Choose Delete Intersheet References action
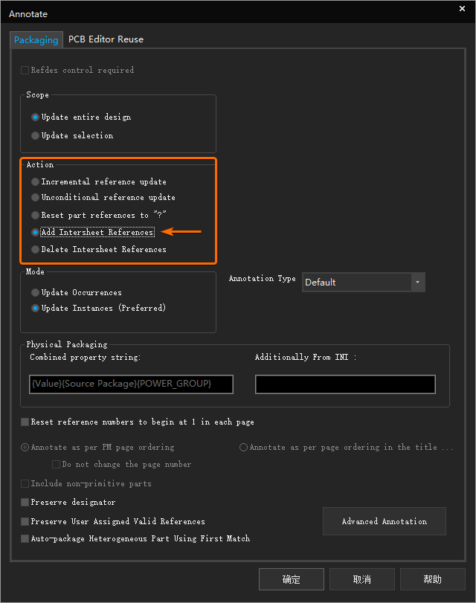The width and height of the screenshot is (476, 603). tap(35, 250)
